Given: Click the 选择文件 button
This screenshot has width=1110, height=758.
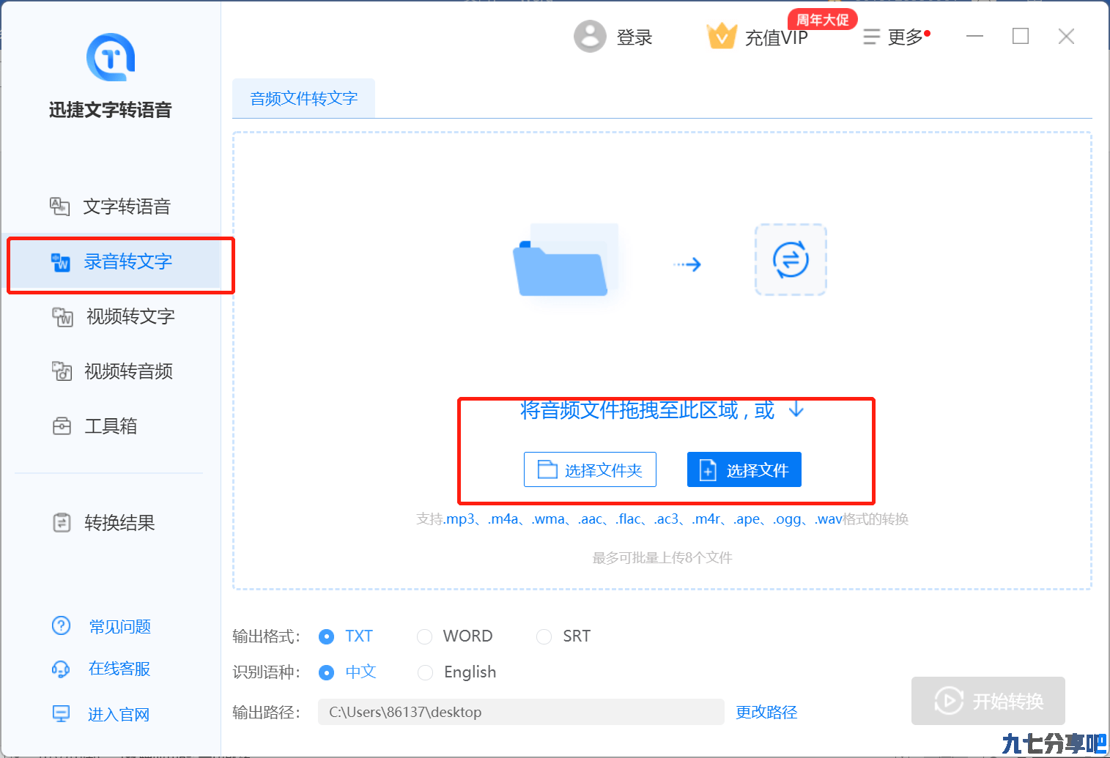Looking at the screenshot, I should (x=744, y=469).
